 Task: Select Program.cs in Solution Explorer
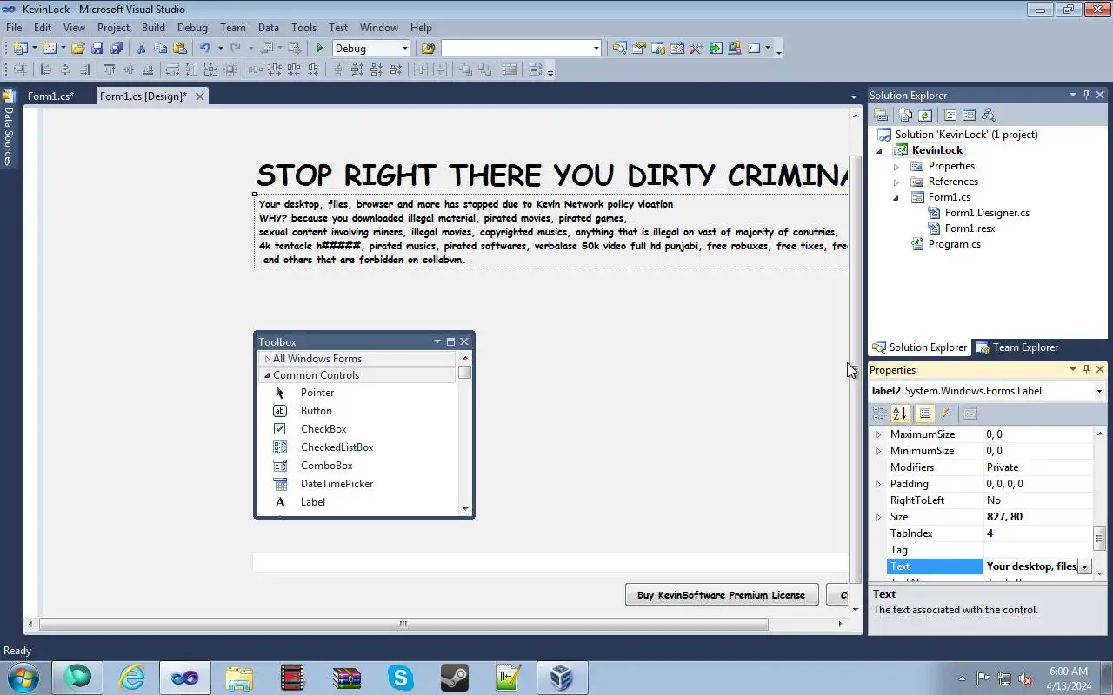click(x=954, y=244)
